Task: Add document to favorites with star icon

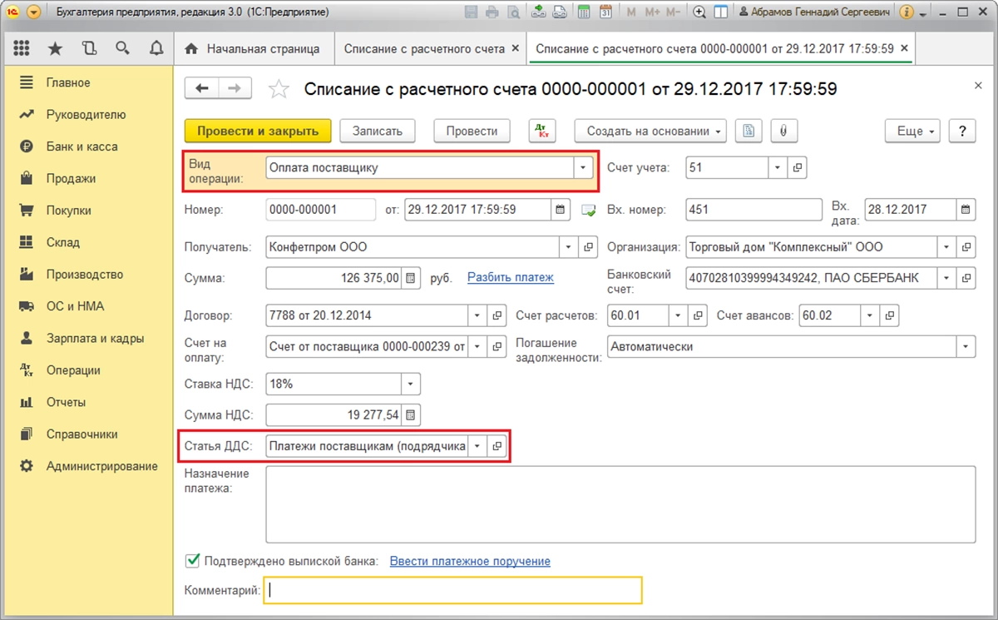Action: coord(279,89)
